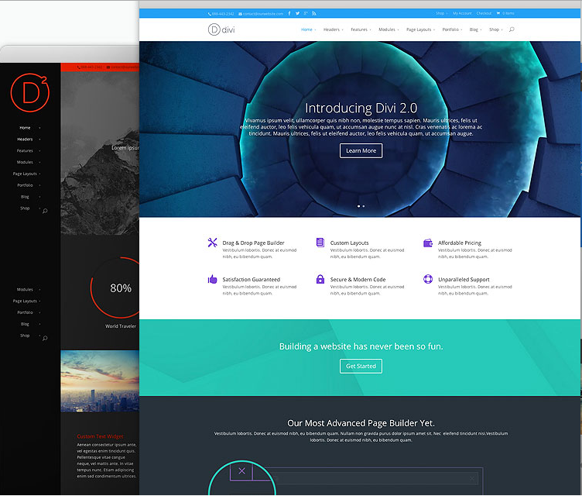The height and width of the screenshot is (496, 582).
Task: Expand the Features dropdown in the white navbar
Action: pos(361,29)
